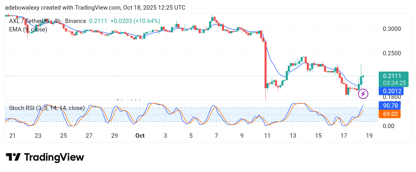Click the 11 date label on time axis
Screen dimensions: 416x172
[267, 136]
